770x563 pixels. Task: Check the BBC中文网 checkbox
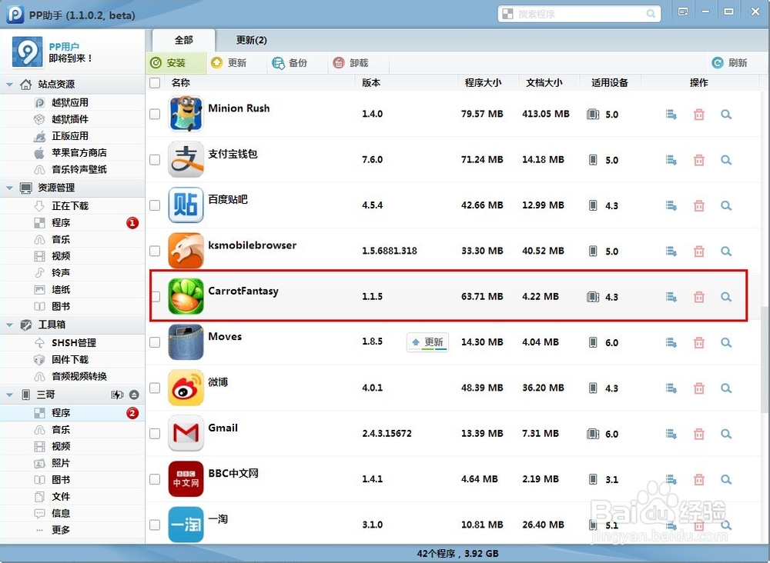(155, 478)
